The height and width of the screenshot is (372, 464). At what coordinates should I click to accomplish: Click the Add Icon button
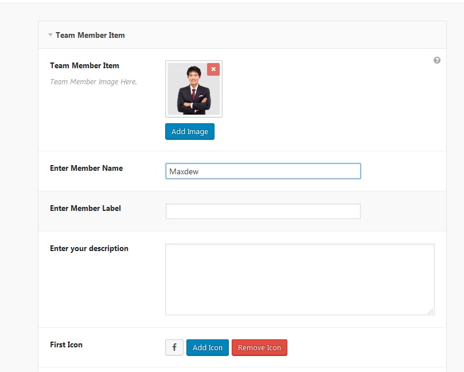tap(208, 347)
